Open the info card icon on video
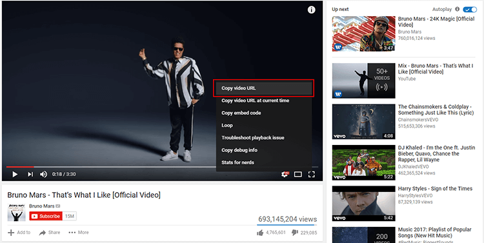Viewport: 484px width, 243px height. 312,10
